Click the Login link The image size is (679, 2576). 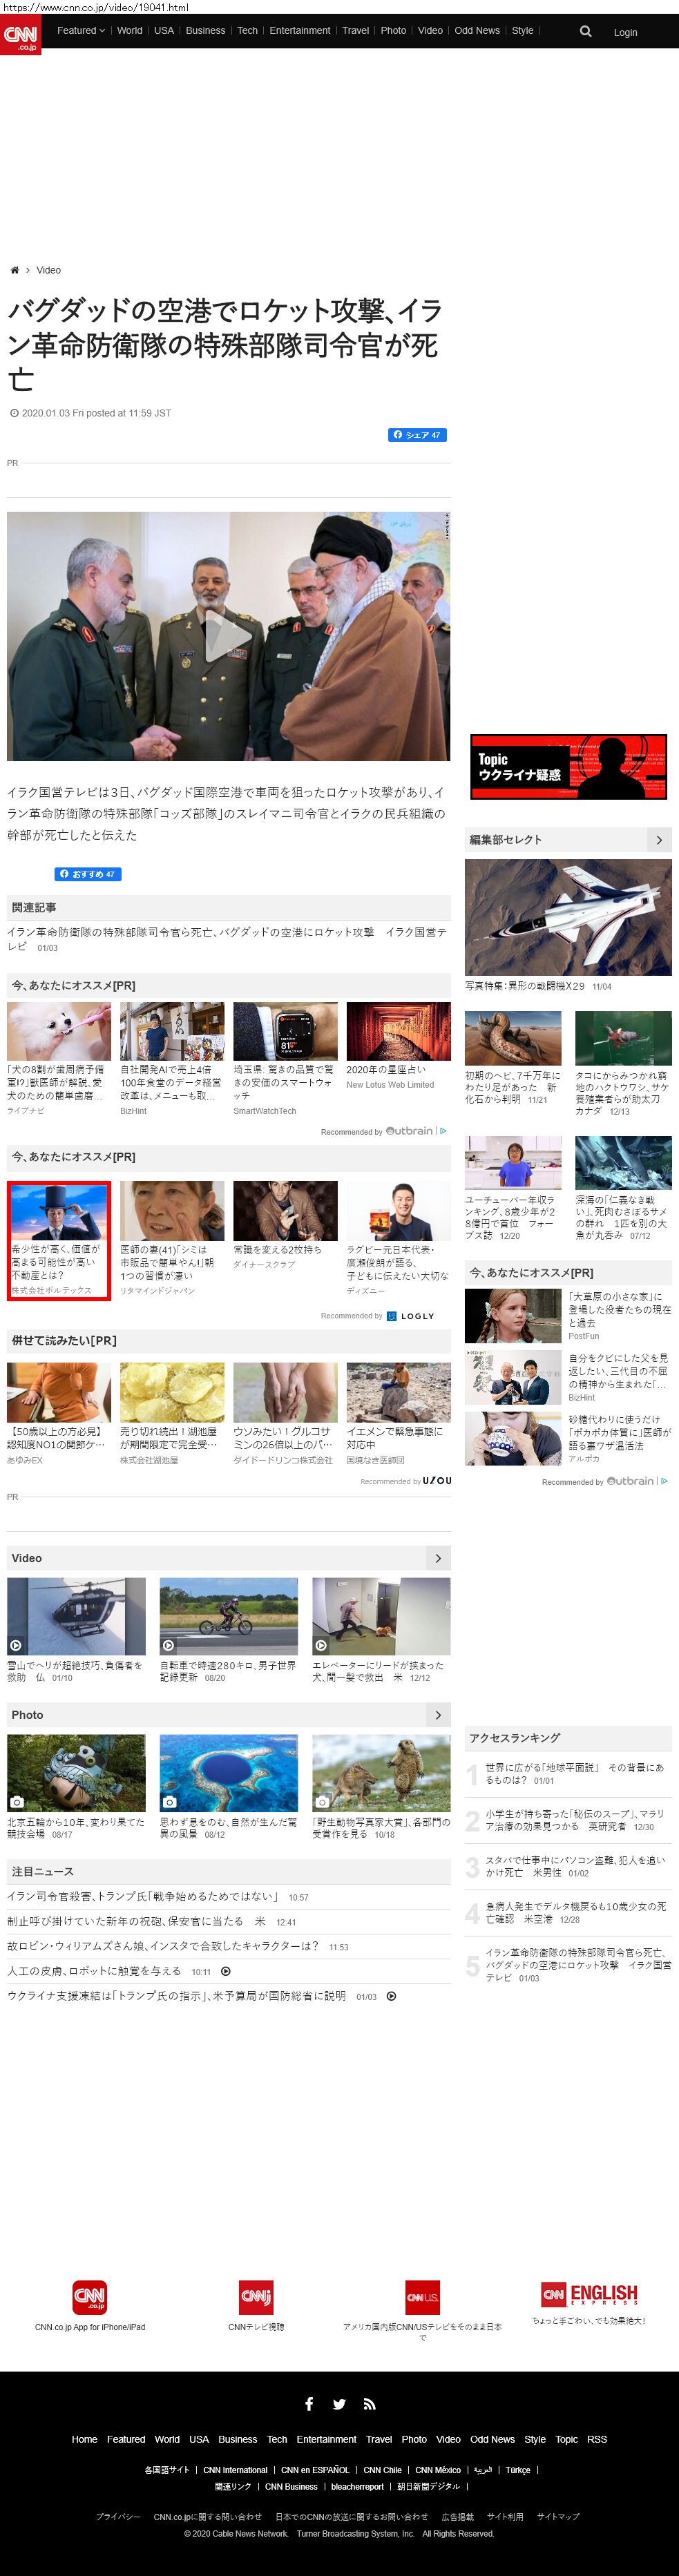[x=625, y=33]
